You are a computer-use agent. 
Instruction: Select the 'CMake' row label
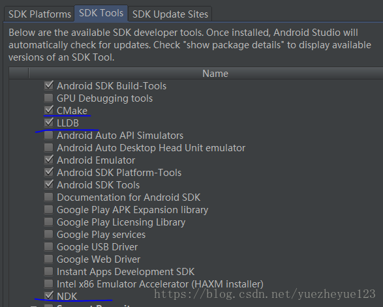[72, 111]
